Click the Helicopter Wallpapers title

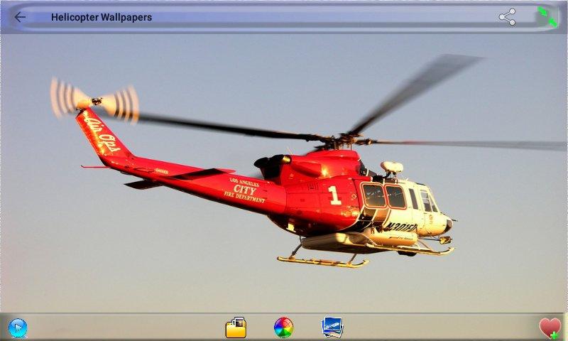pos(102,17)
